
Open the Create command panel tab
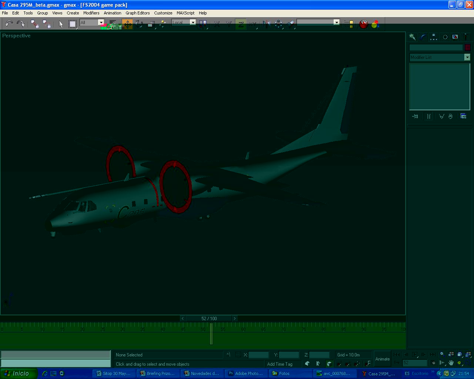412,37
